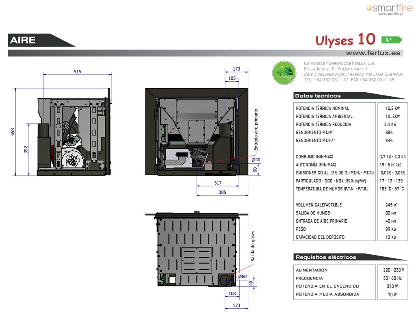Click the 'Emisiones CO al 13% de O2' label
Image resolution: width=416 pixels, height=312 pixels.
(335, 173)
